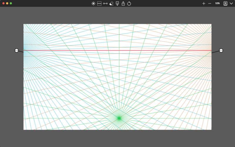Close the window with the red button
This screenshot has height=147, width=235.
(x=4, y=3)
